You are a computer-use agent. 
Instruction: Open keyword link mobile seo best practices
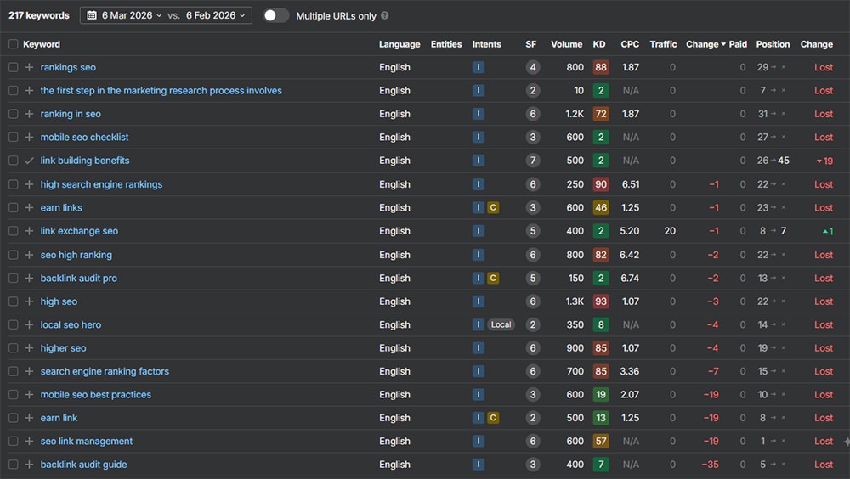[x=95, y=394]
